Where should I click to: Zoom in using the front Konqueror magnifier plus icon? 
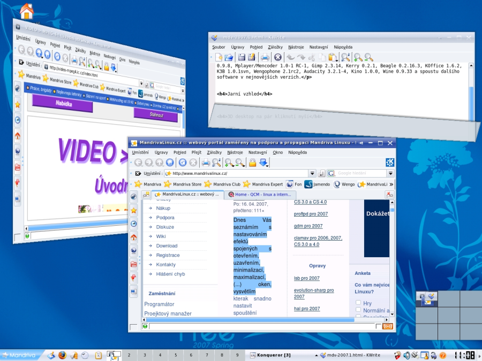tap(229, 163)
